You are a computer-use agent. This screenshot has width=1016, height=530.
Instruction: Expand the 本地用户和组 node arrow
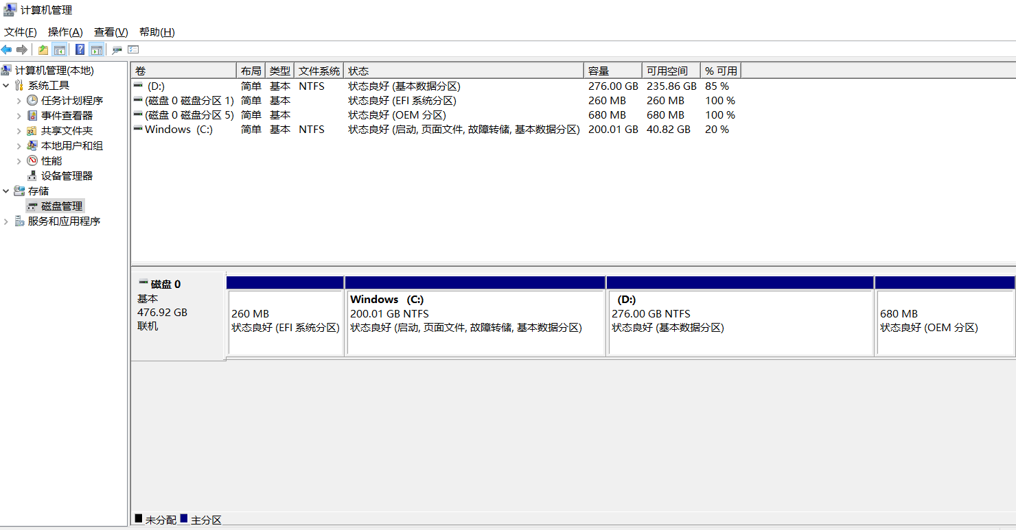coord(19,145)
